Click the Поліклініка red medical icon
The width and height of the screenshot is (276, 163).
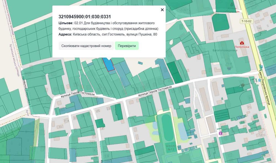[242, 43]
